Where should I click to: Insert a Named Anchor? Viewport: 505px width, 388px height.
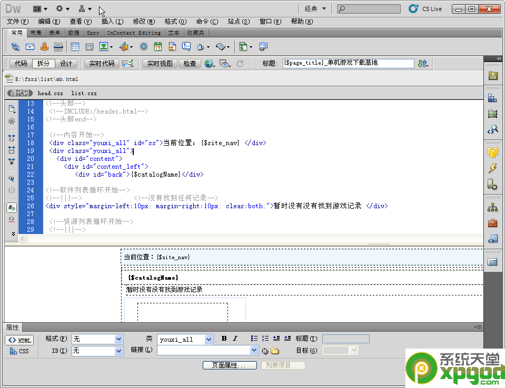coord(45,46)
